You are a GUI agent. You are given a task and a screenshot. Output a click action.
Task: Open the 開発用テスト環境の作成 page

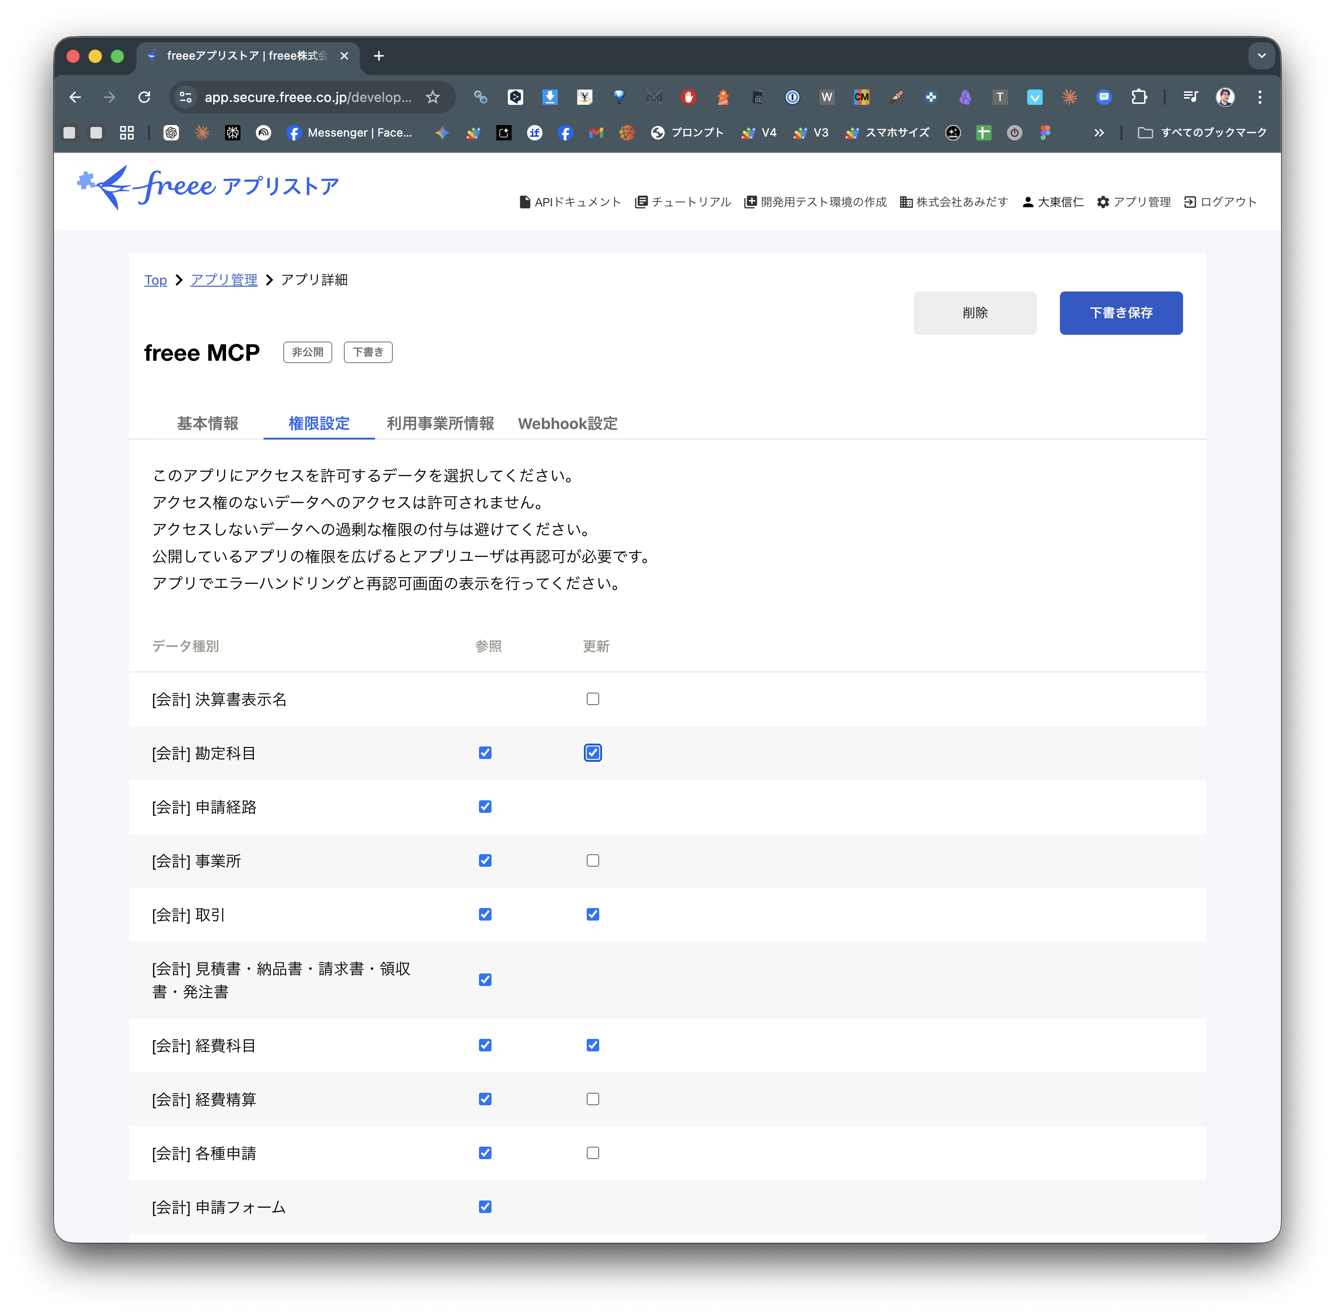816,202
